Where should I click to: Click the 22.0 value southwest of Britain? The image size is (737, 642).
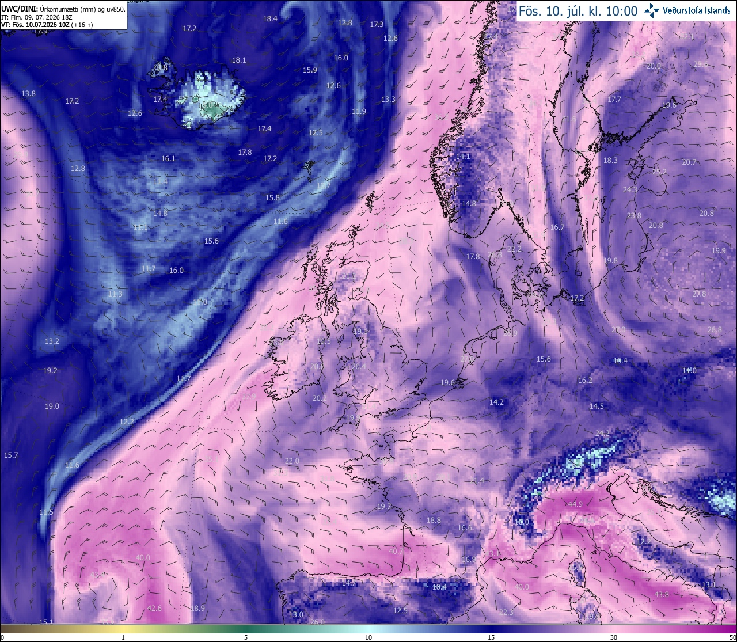[x=292, y=461]
